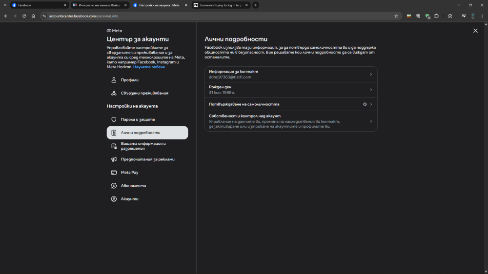Expand the chevron on Информация за контакт
Viewport: 488px width, 274px height.
point(371,74)
